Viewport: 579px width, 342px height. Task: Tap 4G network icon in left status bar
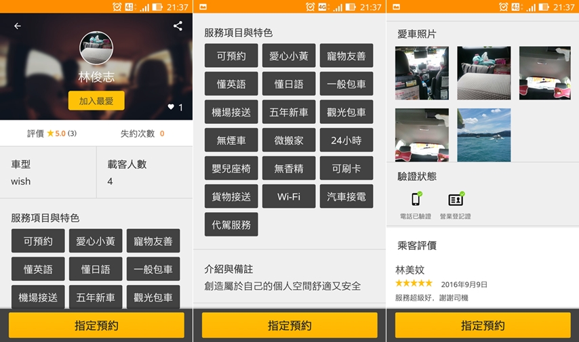click(129, 7)
